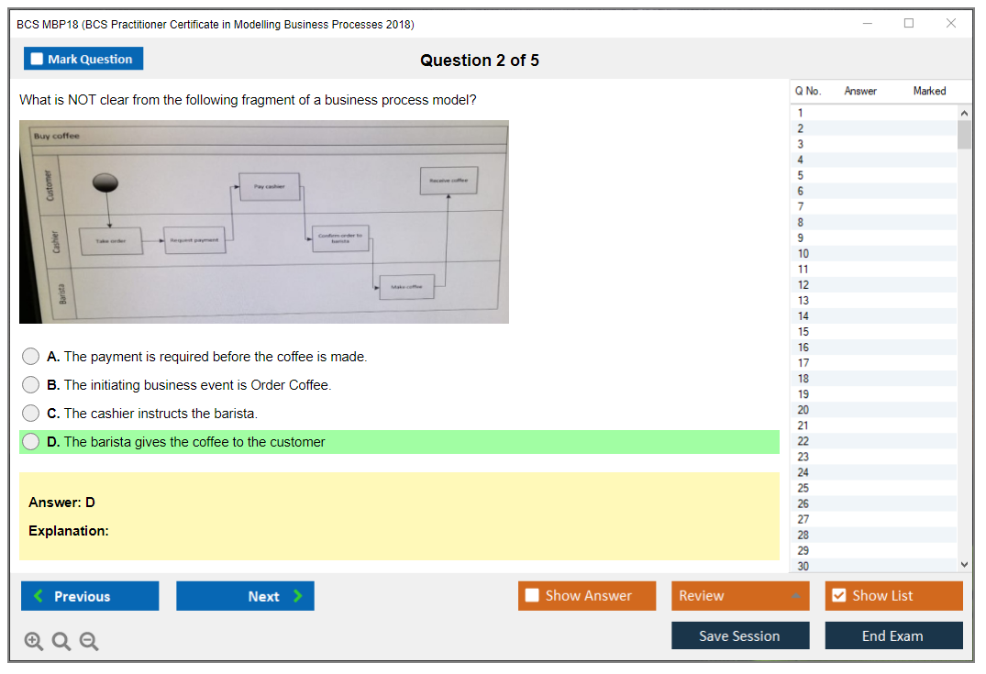Go to the Next question
Image resolution: width=986 pixels, height=674 pixels.
pyautogui.click(x=245, y=596)
